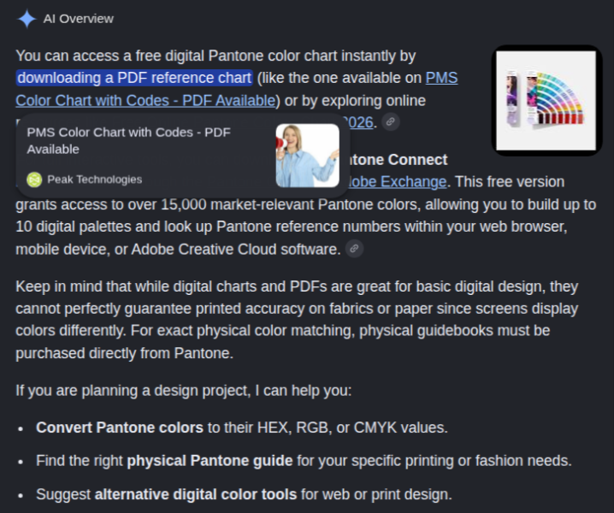Open the Pantone fan guide image

[546, 100]
